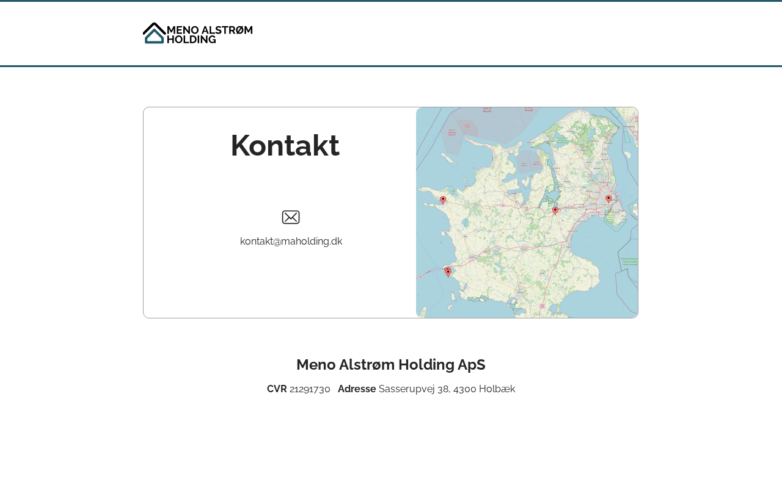Select the map marker near Kalundborg
This screenshot has height=488, width=782.
[x=443, y=199]
